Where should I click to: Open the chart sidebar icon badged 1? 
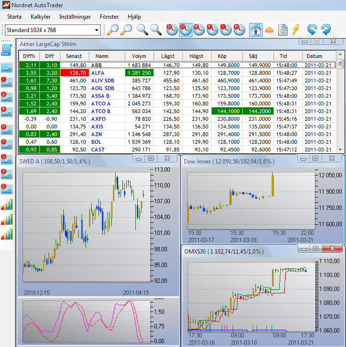pos(6,82)
